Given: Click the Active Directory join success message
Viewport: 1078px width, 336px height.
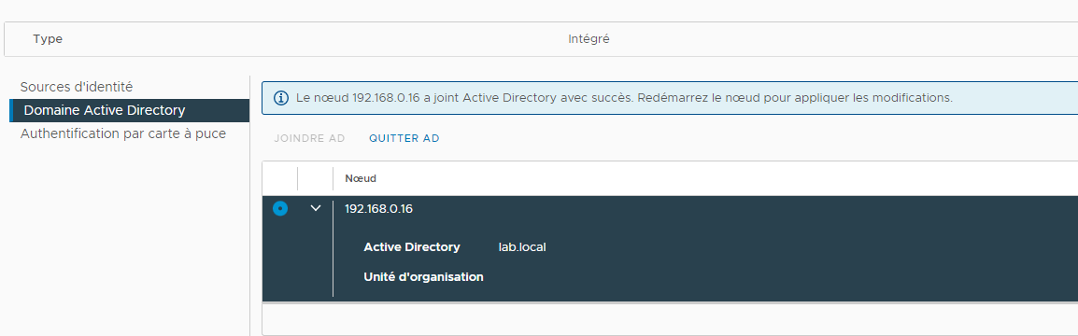Looking at the screenshot, I should pos(624,98).
